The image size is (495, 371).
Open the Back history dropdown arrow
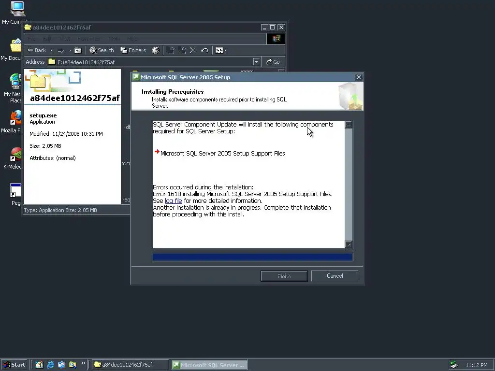pyautogui.click(x=51, y=50)
